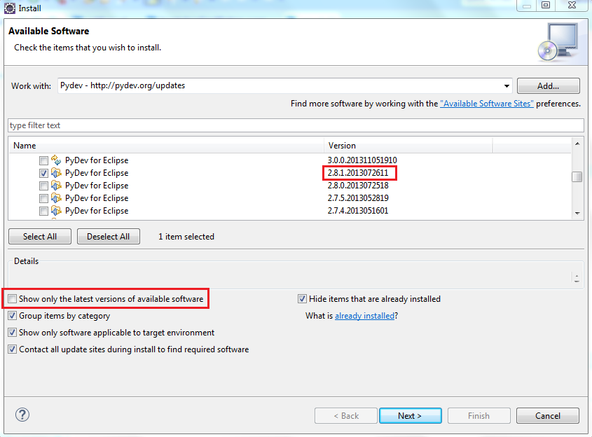The image size is (592, 437).
Task: Maximize the Install dialog window
Action: [x=546, y=6]
